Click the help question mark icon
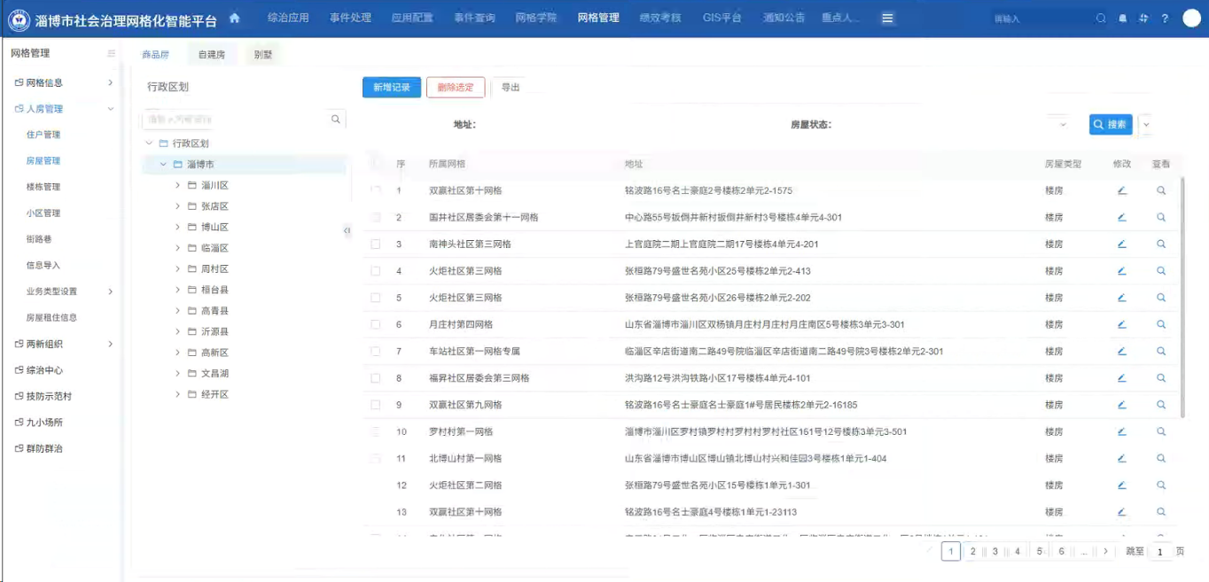This screenshot has width=1209, height=582. (1165, 19)
